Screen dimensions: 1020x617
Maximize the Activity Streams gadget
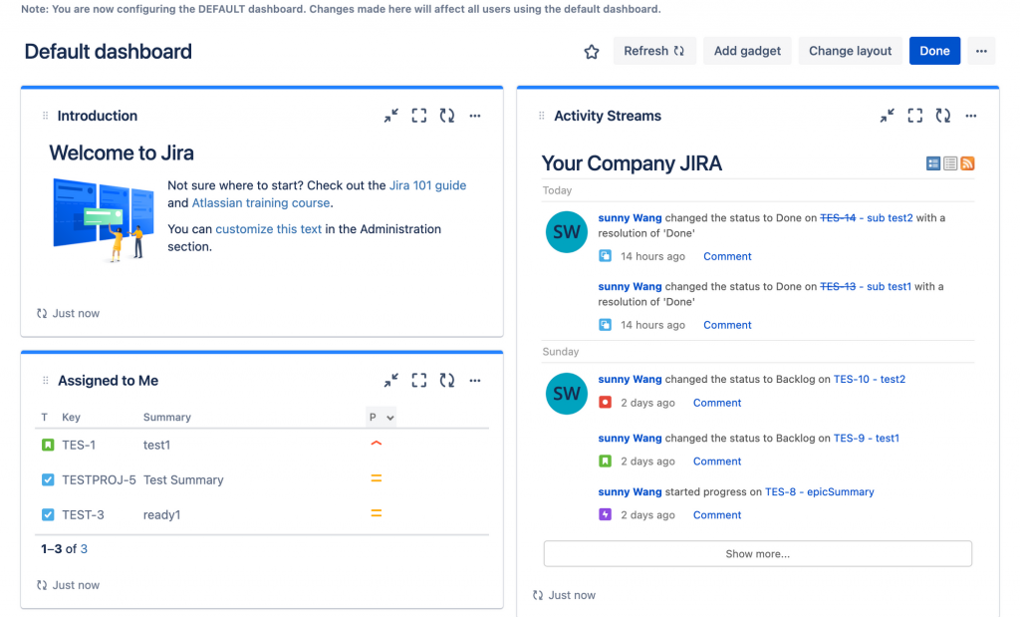915,116
